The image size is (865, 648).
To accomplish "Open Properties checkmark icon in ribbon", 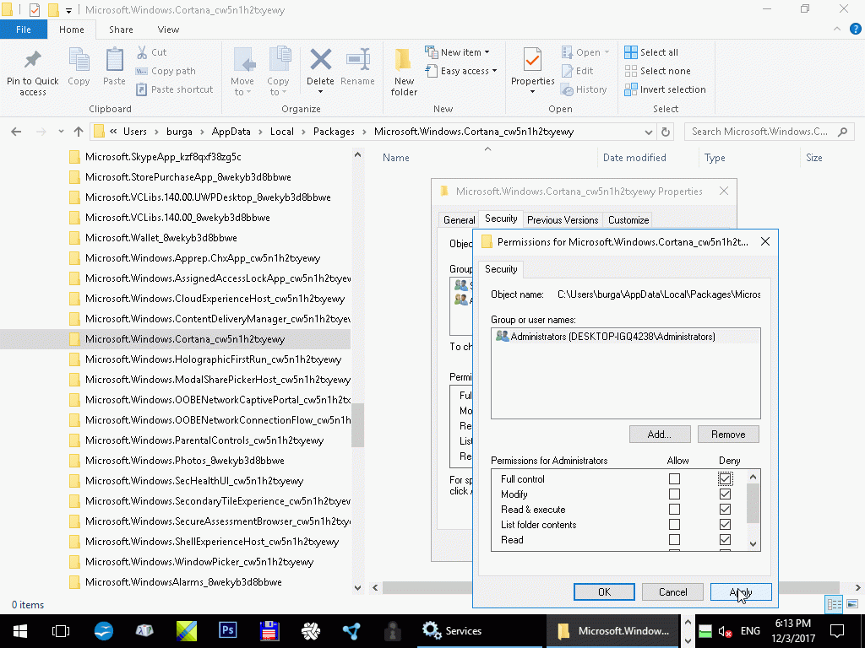I will [532, 60].
